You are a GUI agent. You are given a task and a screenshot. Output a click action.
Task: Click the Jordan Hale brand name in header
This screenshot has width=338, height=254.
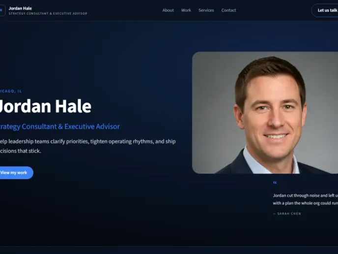[x=20, y=8]
